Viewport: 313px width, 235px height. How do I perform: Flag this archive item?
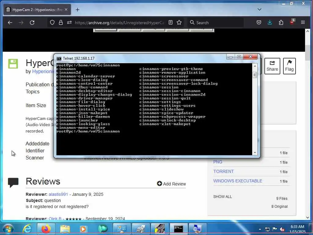289,66
